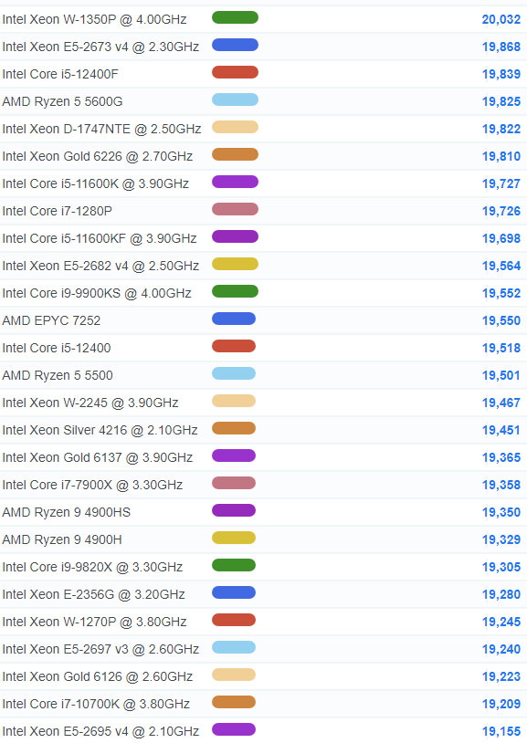Click Intel Xeon Gold 6137 @ 3.90GHz
The height and width of the screenshot is (743, 527).
coord(97,457)
